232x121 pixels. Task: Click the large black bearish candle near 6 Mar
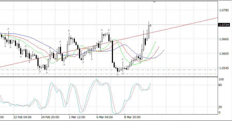113,51
